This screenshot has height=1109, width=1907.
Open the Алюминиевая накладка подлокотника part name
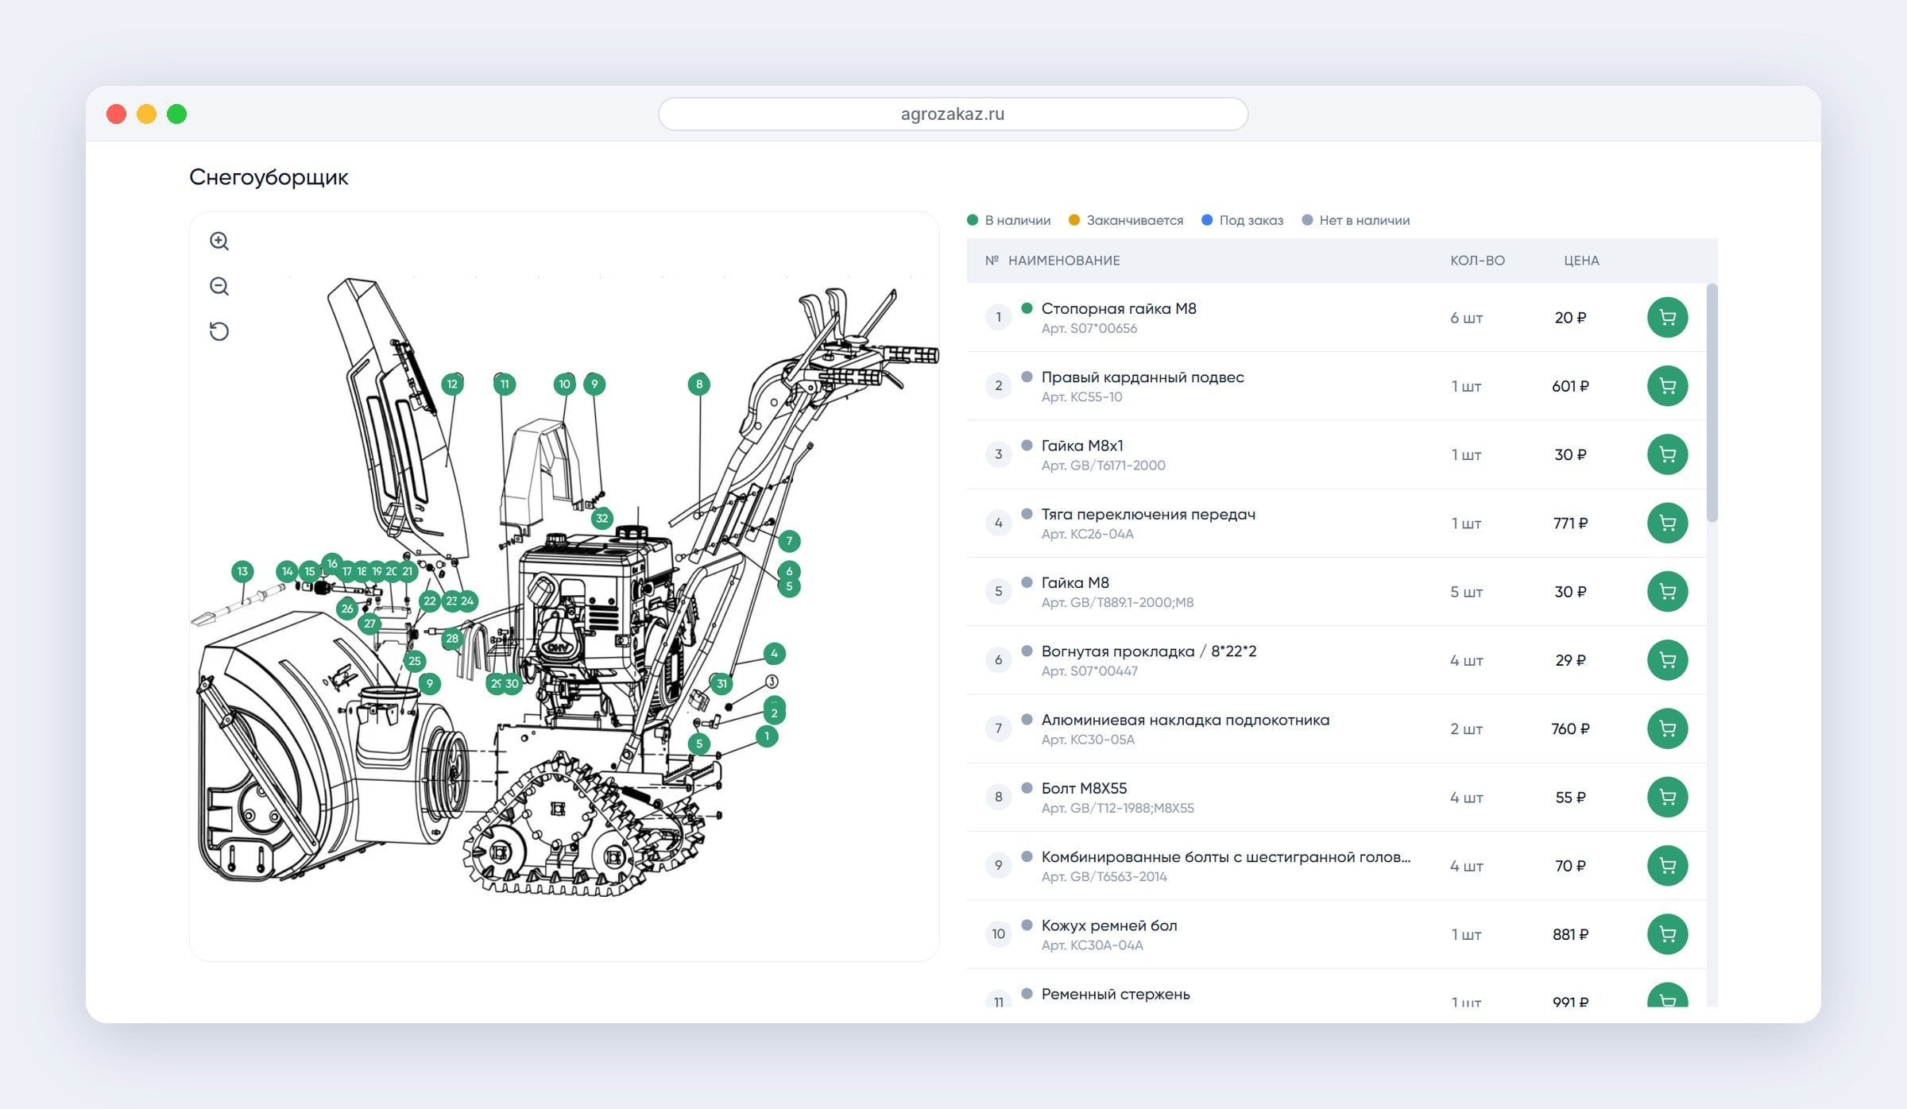[x=1185, y=721]
